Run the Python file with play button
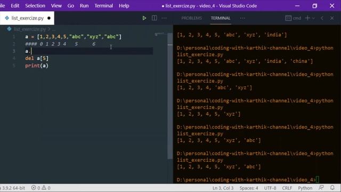341x192 pixels. [x=144, y=18]
